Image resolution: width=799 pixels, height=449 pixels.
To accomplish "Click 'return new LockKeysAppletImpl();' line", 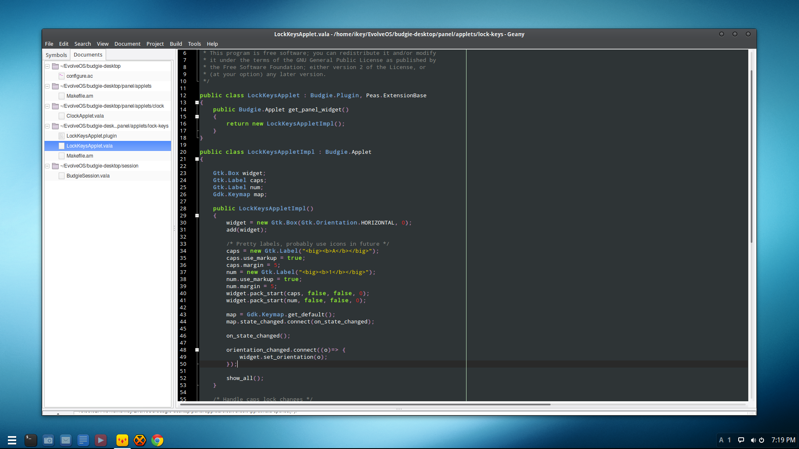I will pyautogui.click(x=285, y=124).
